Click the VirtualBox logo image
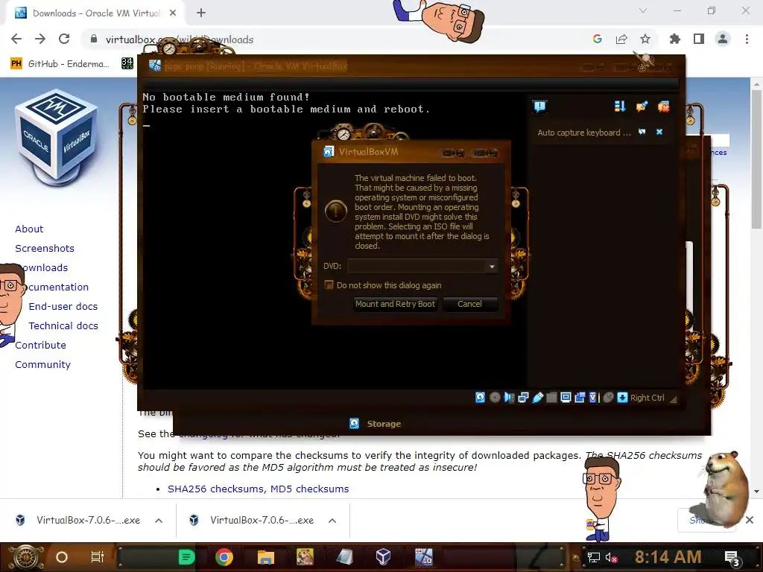The image size is (763, 572). [x=57, y=138]
